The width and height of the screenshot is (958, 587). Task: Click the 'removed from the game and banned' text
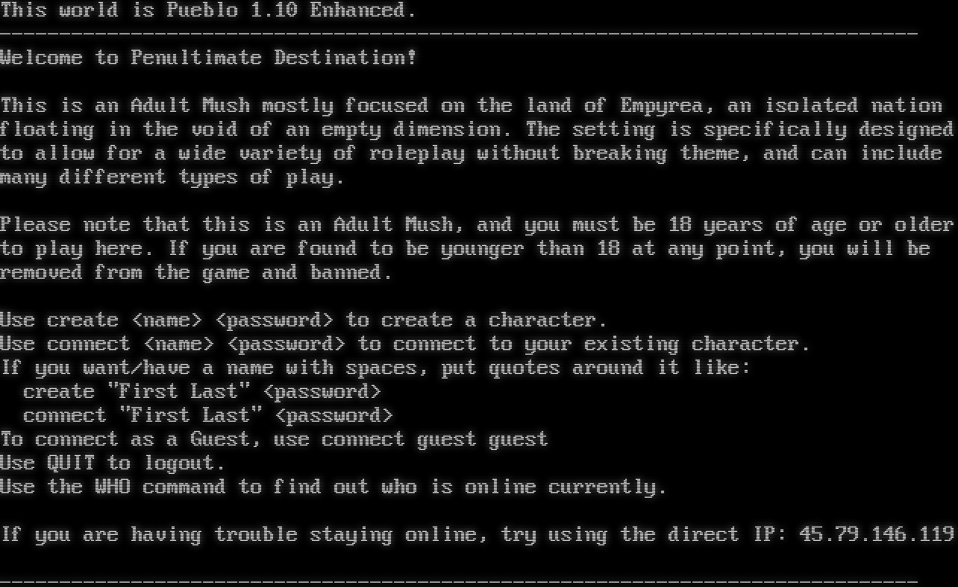[196, 273]
